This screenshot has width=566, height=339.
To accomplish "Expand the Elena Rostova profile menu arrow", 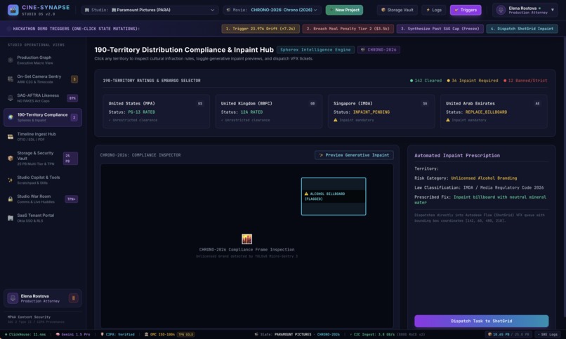I will (552, 10).
